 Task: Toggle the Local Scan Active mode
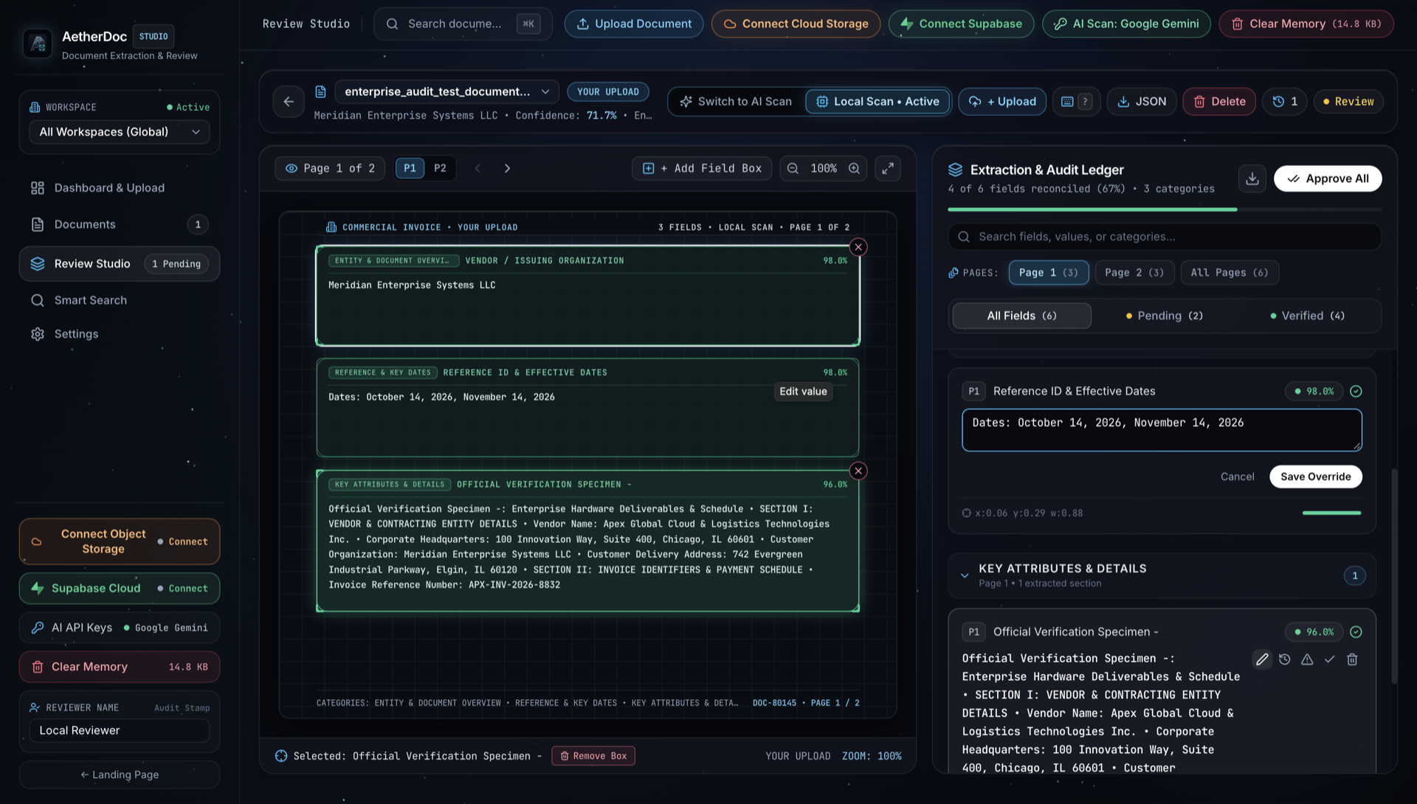[878, 101]
